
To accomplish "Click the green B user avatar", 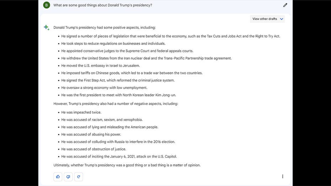I will [47, 5].
